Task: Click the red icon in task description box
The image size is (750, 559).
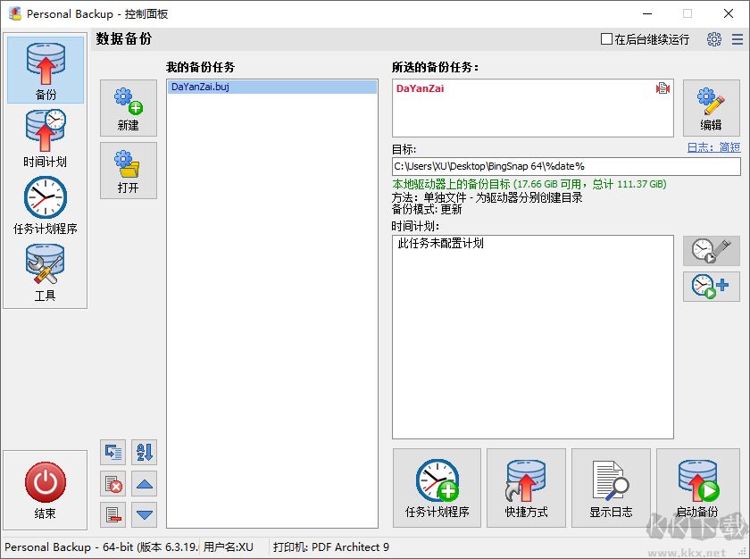Action: [662, 88]
